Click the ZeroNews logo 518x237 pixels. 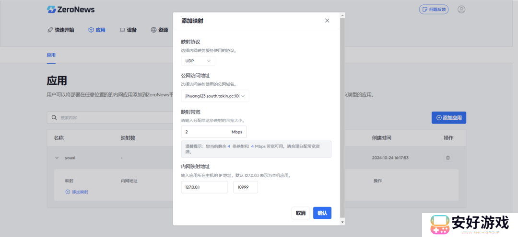click(71, 10)
